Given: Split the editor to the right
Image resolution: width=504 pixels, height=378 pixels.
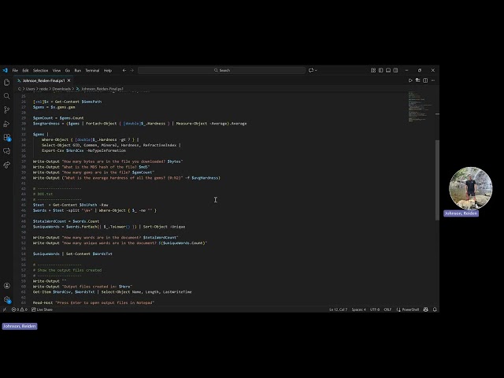Looking at the screenshot, I should 425,80.
